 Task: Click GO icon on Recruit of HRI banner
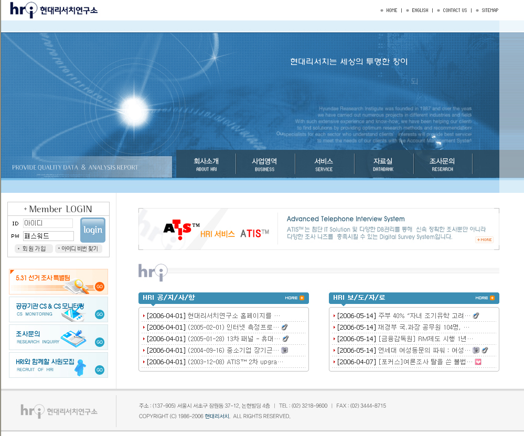99,369
